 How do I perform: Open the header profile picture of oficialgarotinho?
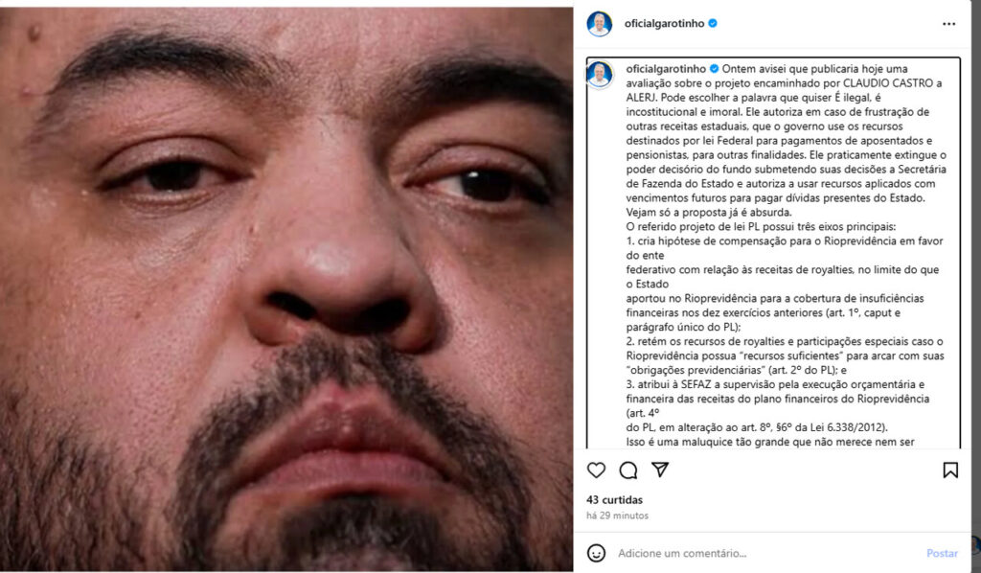tap(599, 24)
